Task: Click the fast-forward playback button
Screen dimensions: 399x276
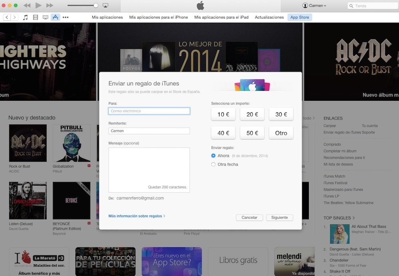Action: (49, 5)
